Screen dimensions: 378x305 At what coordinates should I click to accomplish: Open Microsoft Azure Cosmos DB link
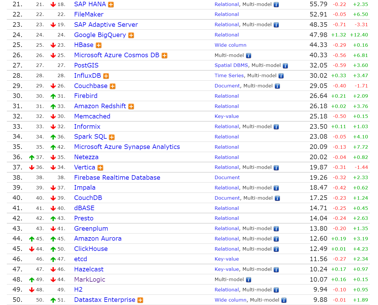pyautogui.click(x=117, y=55)
